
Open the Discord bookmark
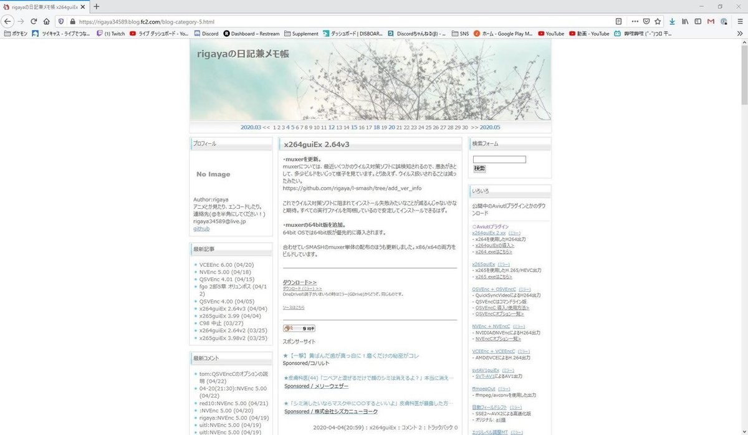coord(206,34)
